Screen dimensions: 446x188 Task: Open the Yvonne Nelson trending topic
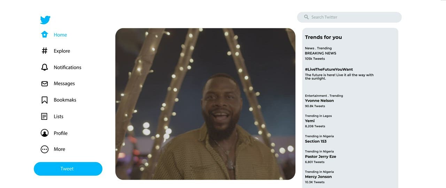click(319, 101)
